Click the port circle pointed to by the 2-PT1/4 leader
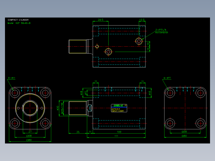 coord(139,41)
